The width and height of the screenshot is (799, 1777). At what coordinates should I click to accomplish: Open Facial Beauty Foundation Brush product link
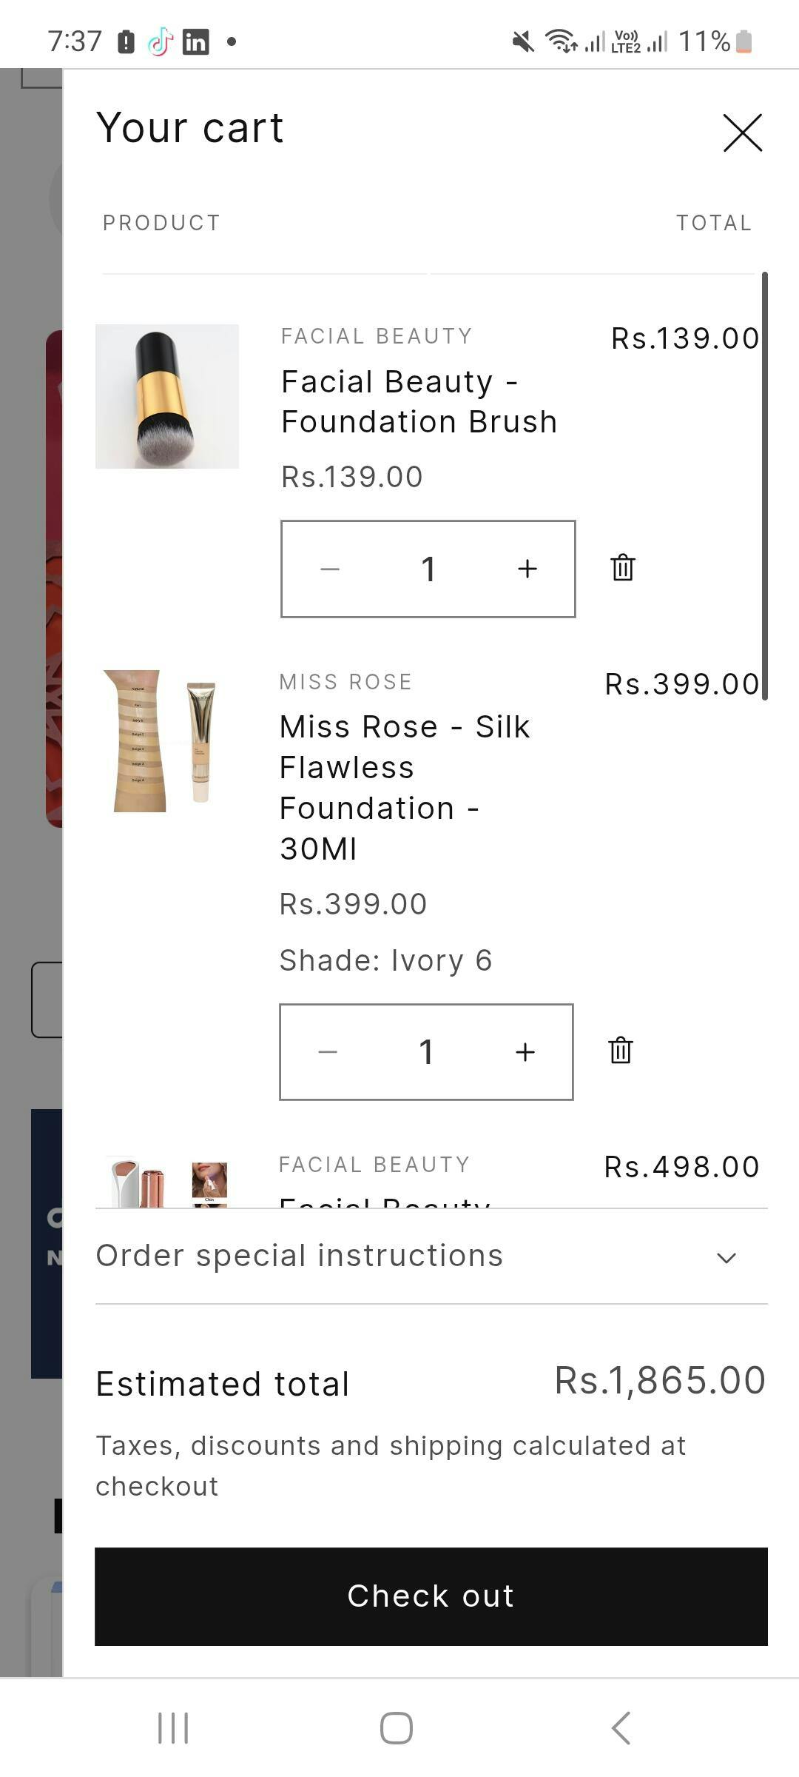pyautogui.click(x=419, y=402)
